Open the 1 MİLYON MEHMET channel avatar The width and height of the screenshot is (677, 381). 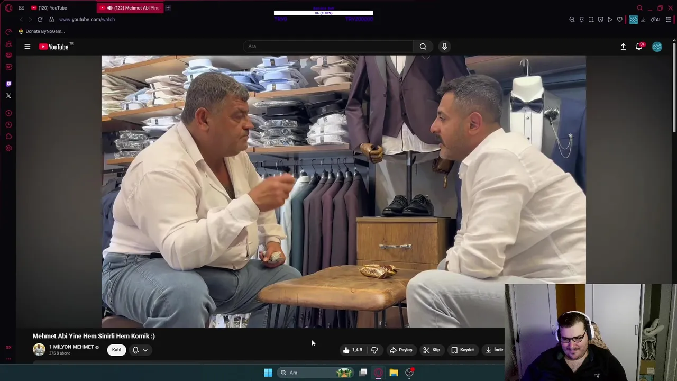tap(39, 350)
